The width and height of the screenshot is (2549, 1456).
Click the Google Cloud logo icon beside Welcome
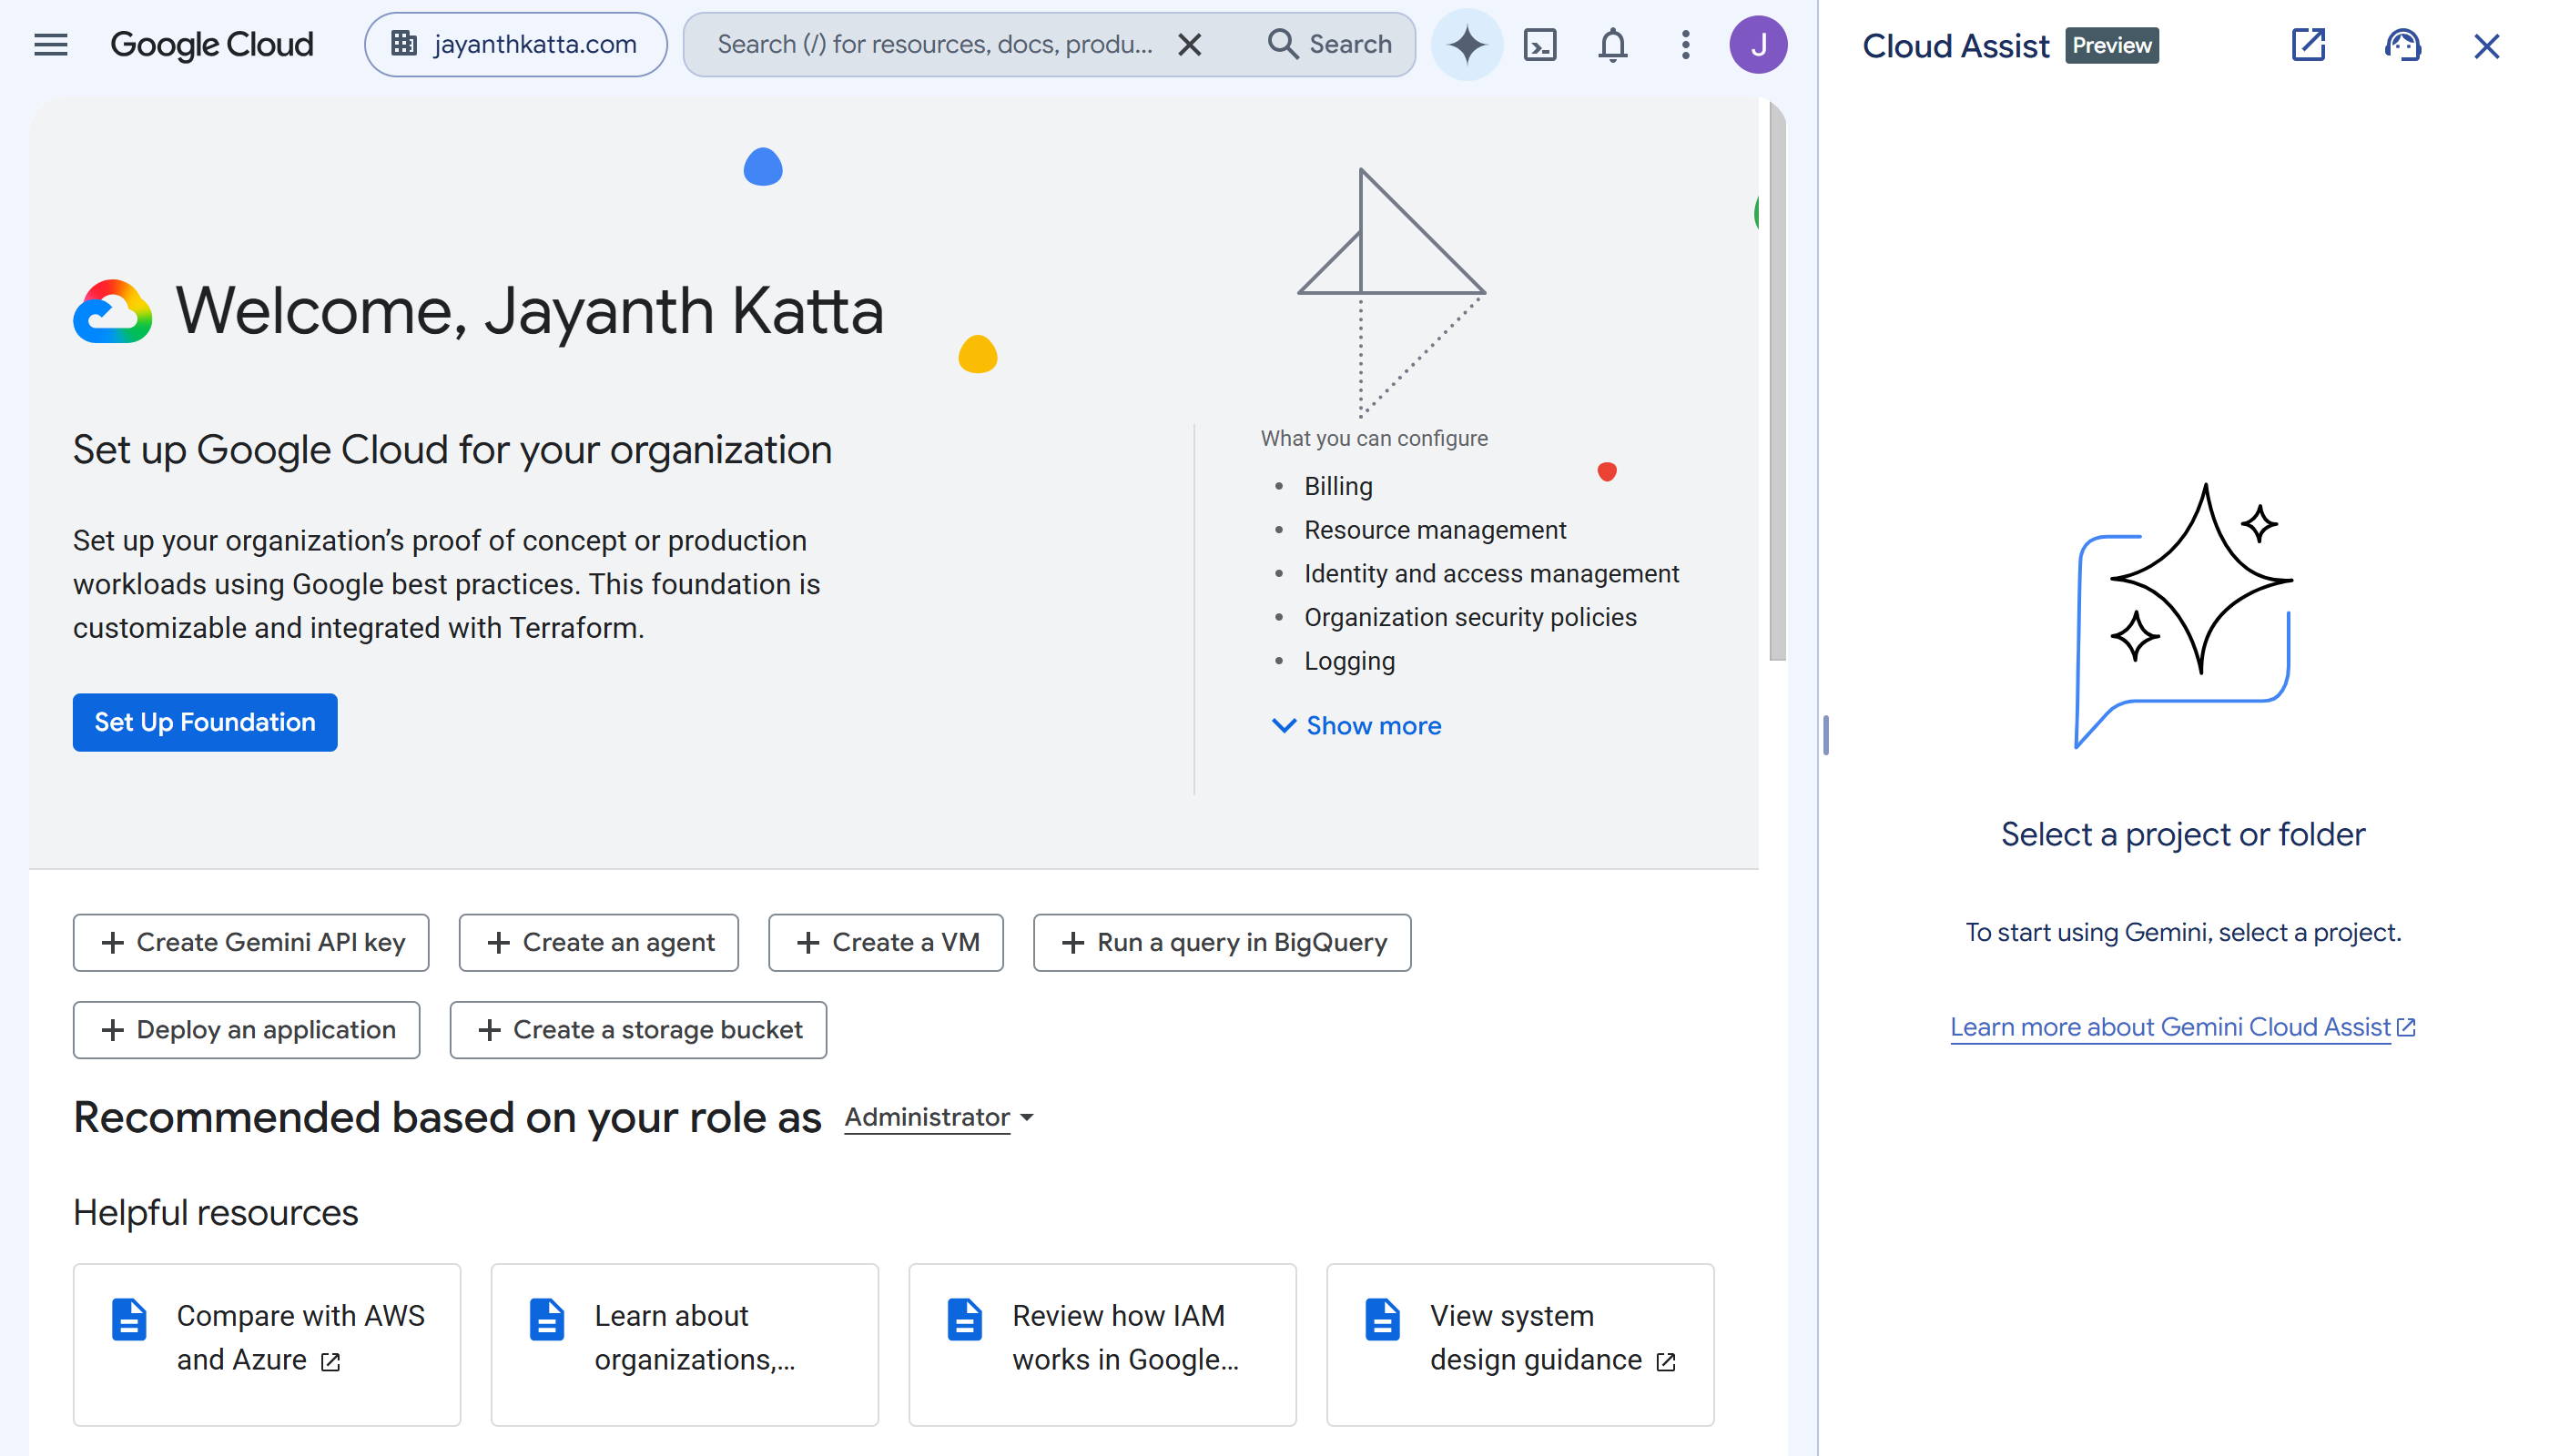[x=112, y=311]
